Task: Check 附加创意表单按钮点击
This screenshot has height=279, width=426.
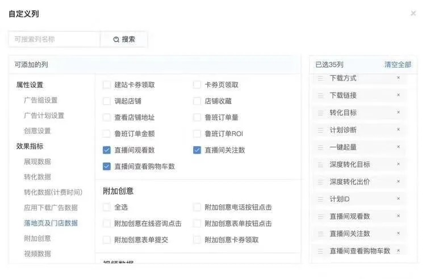Action: click(x=197, y=223)
